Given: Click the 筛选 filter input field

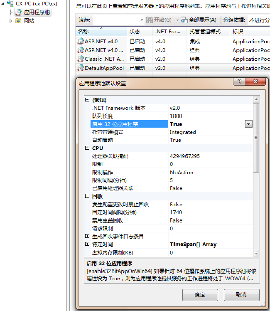Looking at the screenshot, I should (x=116, y=20).
